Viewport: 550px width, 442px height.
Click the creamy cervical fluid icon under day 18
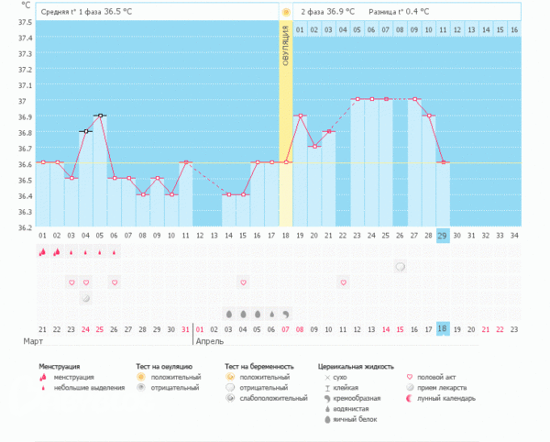point(286,313)
